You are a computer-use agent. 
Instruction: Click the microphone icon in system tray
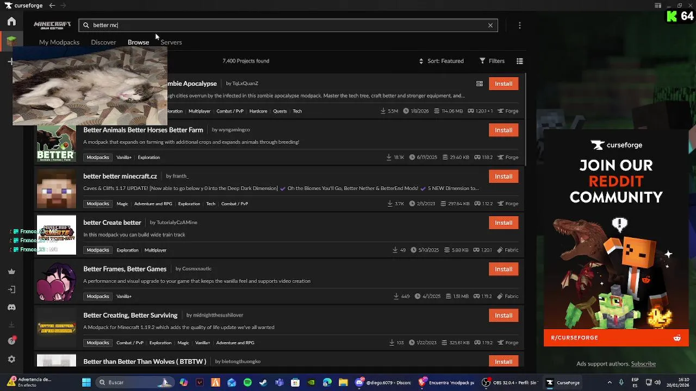point(621,382)
